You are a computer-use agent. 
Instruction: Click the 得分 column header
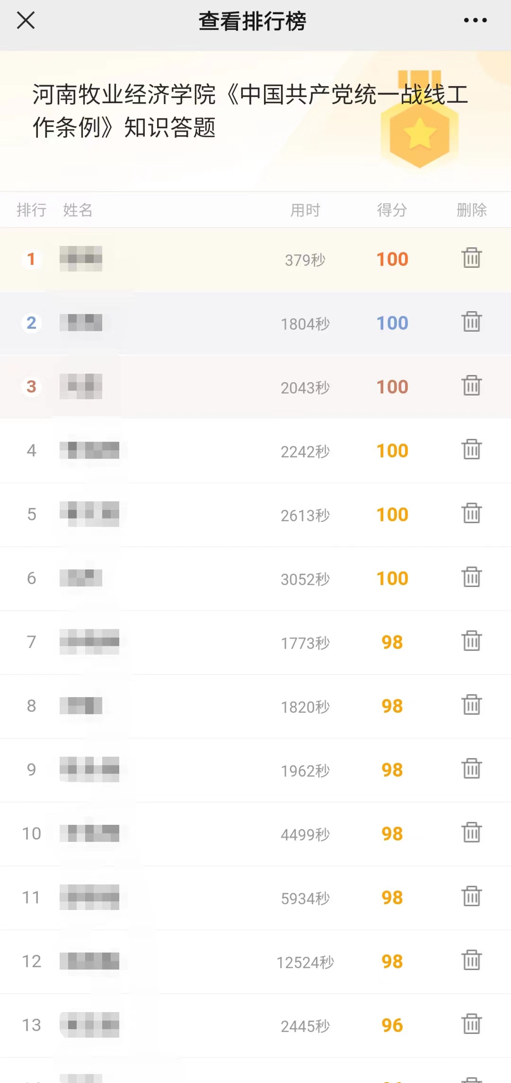[392, 210]
